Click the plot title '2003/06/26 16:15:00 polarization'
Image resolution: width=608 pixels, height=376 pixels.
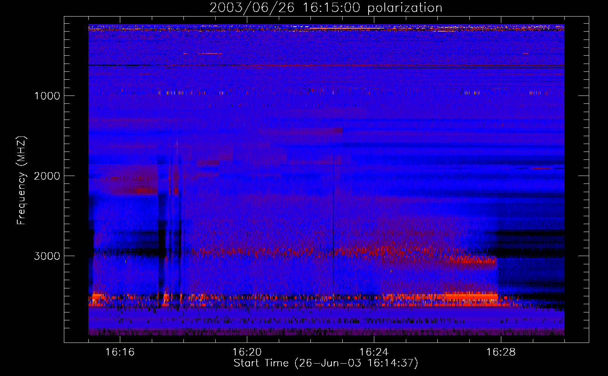pos(326,8)
